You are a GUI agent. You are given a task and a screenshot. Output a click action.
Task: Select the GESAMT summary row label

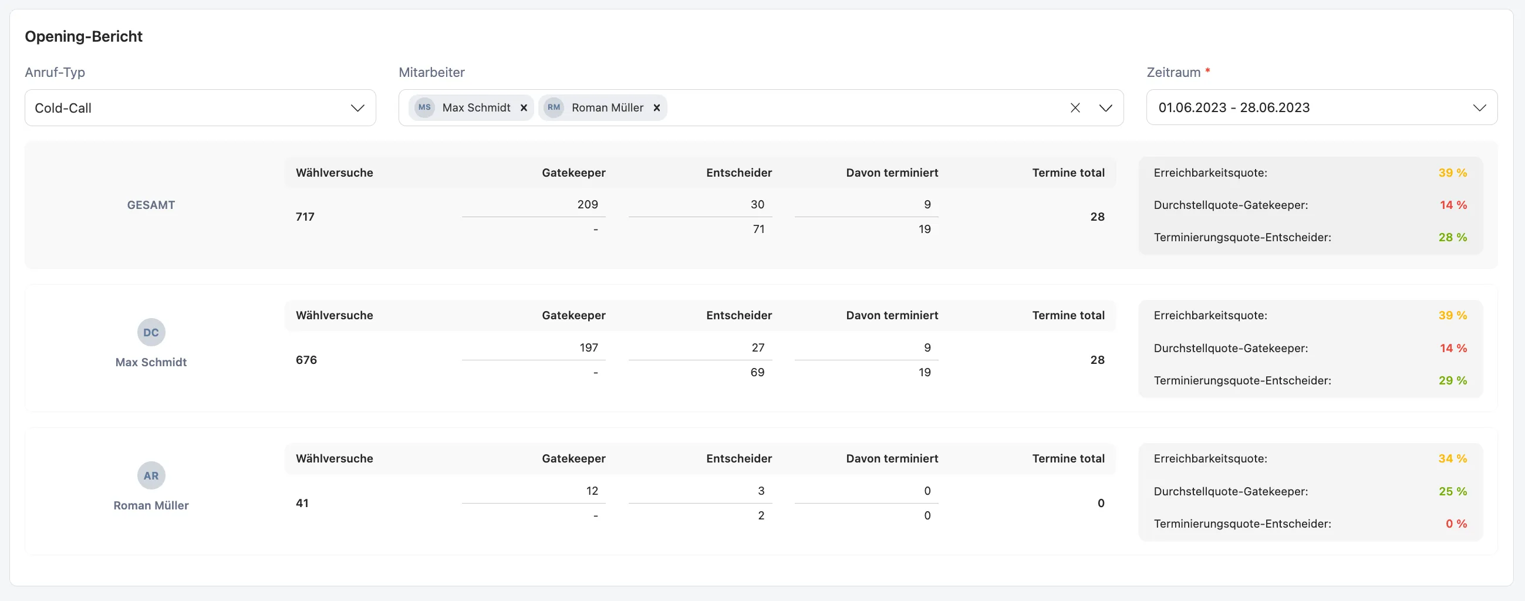tap(151, 205)
